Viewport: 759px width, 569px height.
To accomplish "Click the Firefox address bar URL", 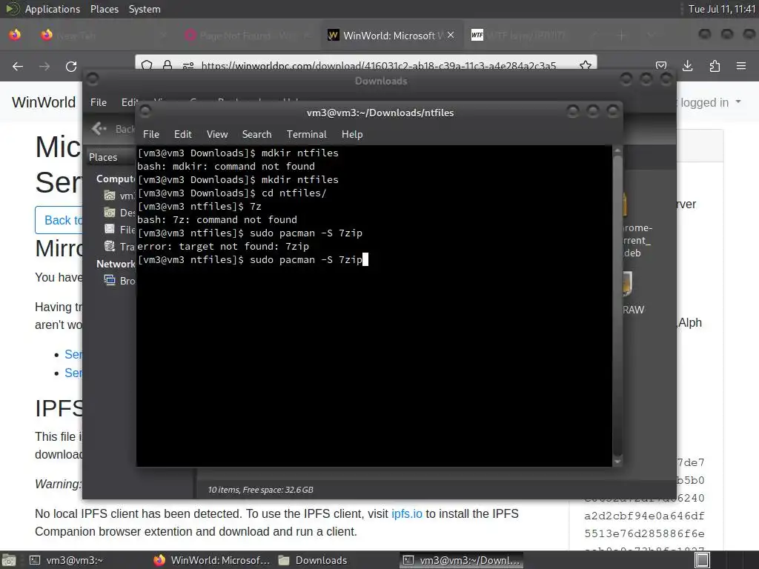I will click(x=378, y=65).
